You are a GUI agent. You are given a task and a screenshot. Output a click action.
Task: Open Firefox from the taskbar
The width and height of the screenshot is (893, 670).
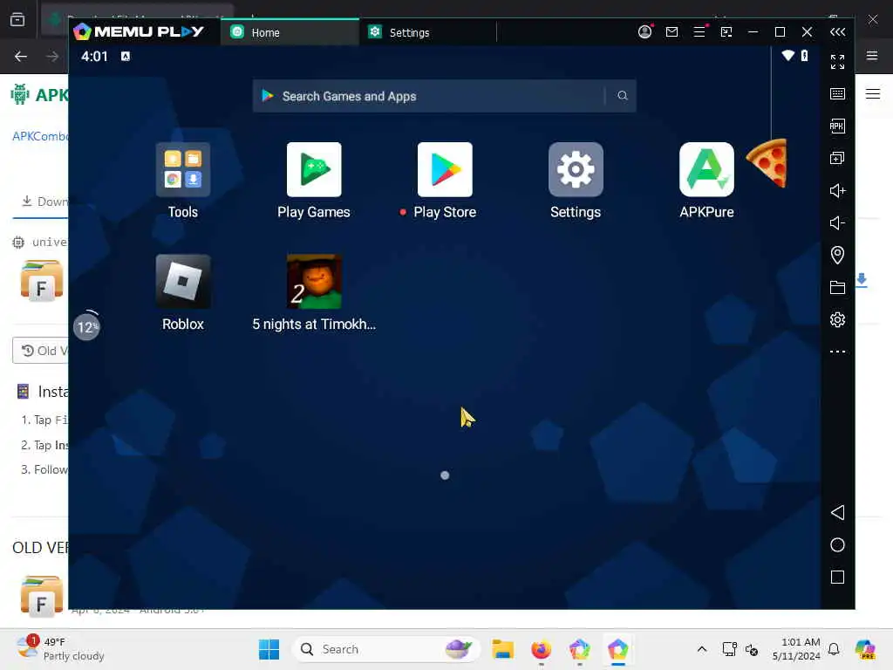541,649
